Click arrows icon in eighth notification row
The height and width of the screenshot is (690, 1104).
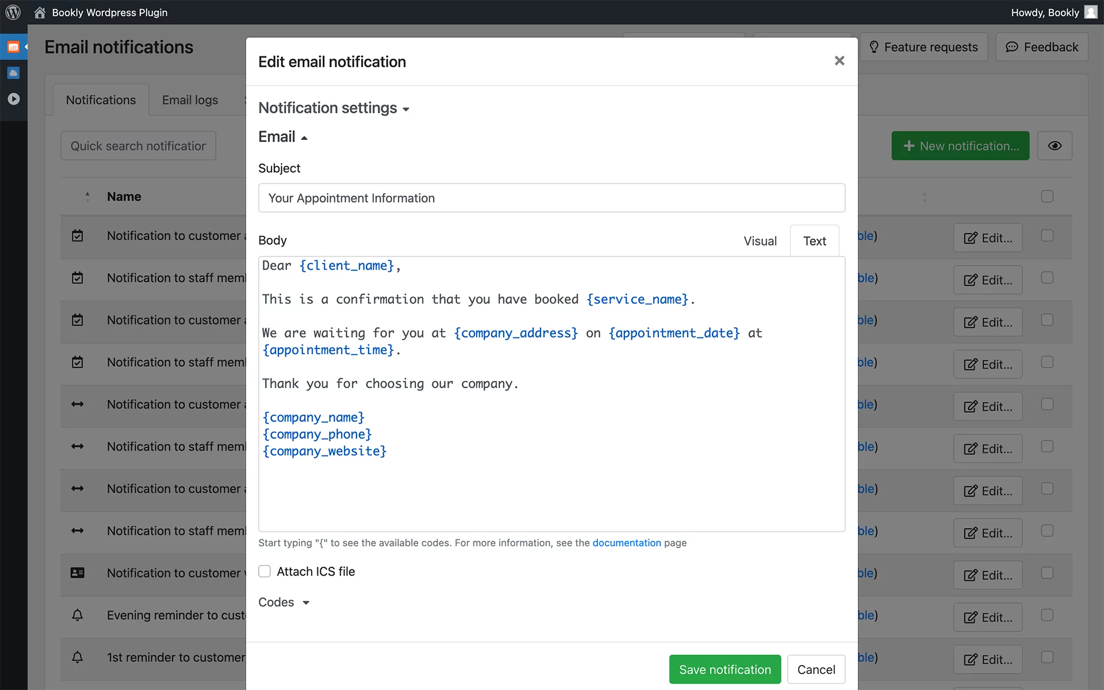pyautogui.click(x=78, y=531)
